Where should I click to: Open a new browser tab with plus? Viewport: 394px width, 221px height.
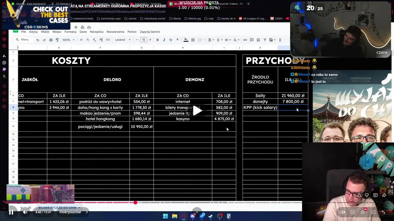(248, 4)
